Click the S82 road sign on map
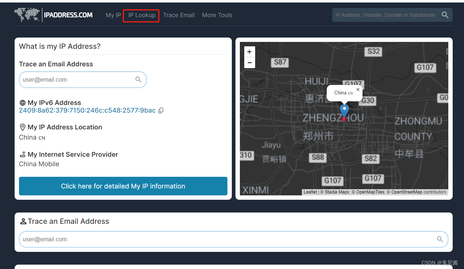The height and width of the screenshot is (269, 464). (x=371, y=159)
